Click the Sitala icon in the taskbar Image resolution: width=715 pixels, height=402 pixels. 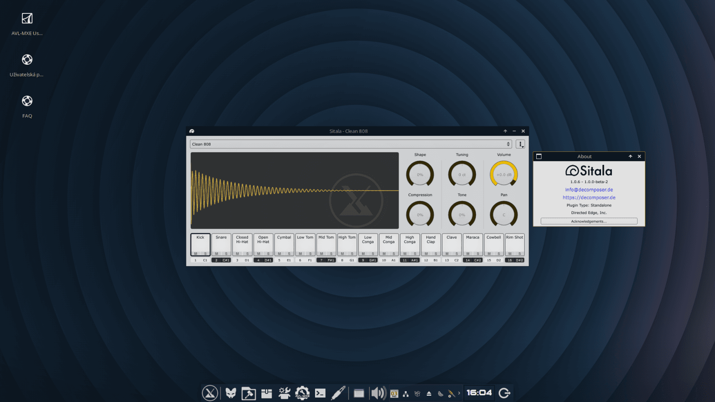(x=358, y=393)
